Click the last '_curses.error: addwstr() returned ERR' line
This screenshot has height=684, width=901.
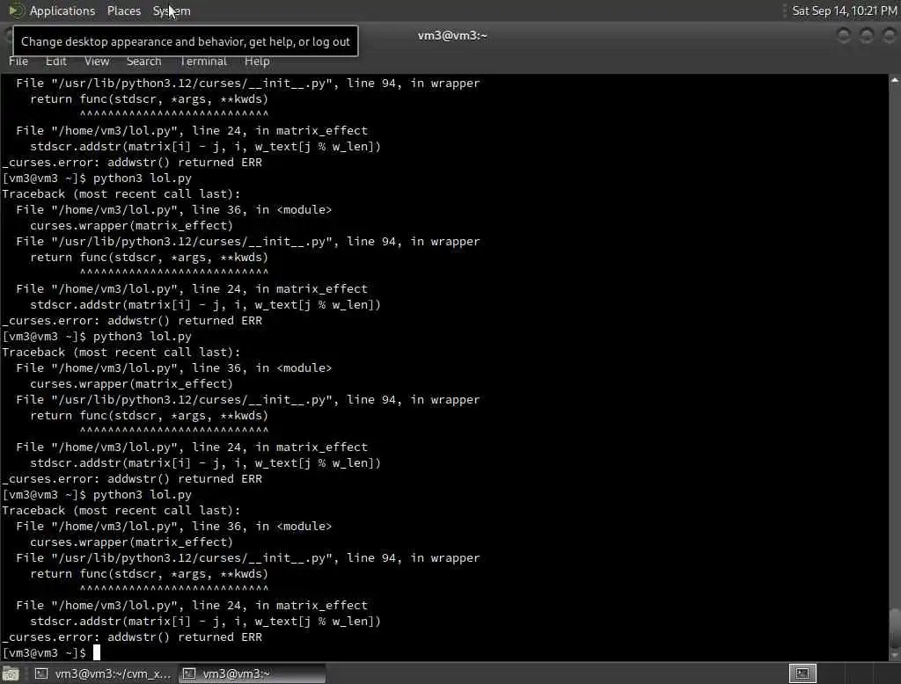click(132, 637)
